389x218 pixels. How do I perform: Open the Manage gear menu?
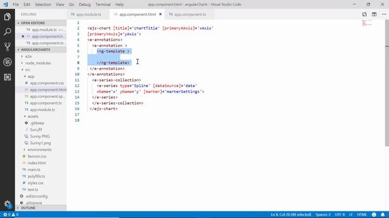point(7,204)
